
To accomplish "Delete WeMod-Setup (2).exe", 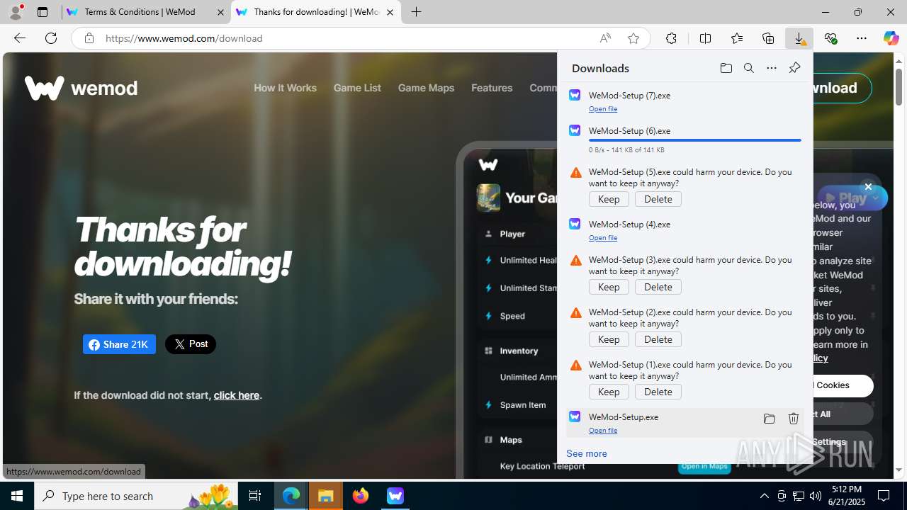I will [x=658, y=339].
